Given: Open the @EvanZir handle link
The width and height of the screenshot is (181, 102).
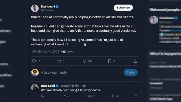Looking at the screenshot, I should [x=47, y=10].
